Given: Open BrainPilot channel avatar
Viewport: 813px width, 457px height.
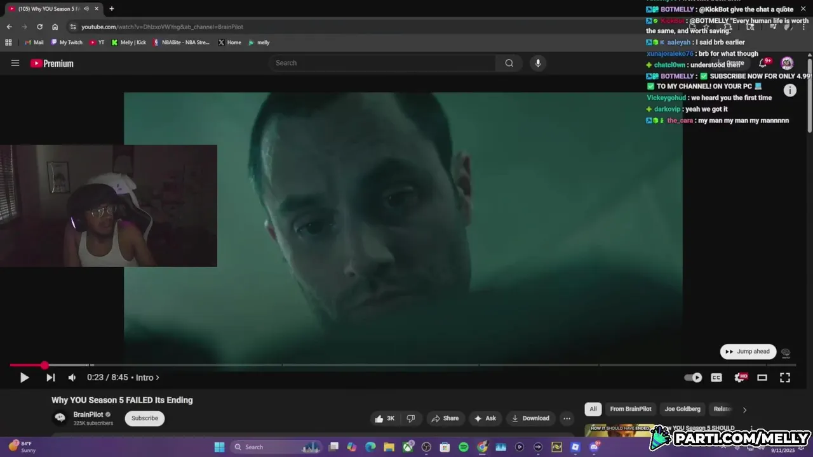Looking at the screenshot, I should pyautogui.click(x=60, y=418).
